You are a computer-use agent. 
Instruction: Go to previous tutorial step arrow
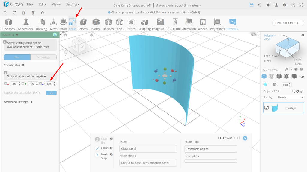(223, 138)
